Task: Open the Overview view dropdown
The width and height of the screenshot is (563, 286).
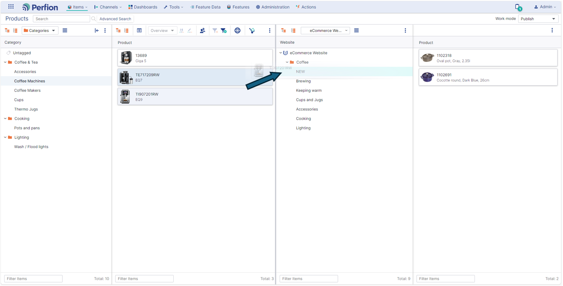Action: (x=162, y=30)
